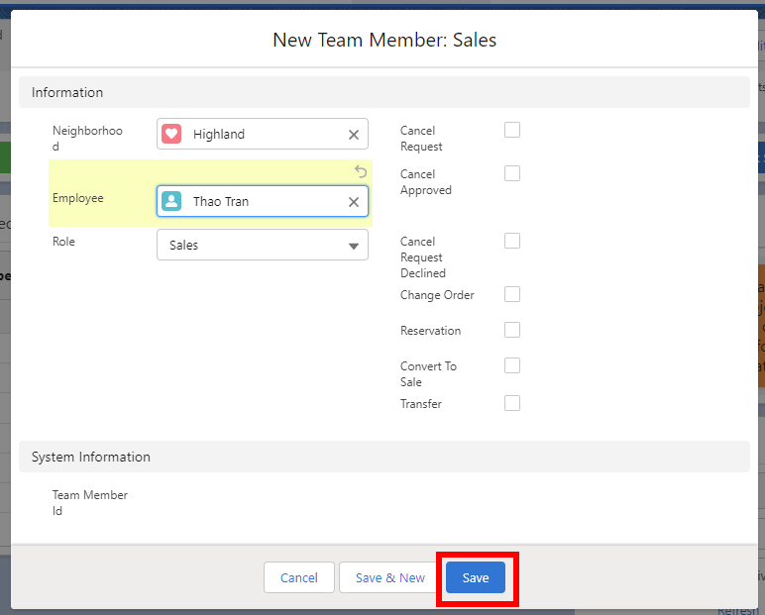Cancel the new team member dialog
Screen dimensions: 765x615
(x=298, y=577)
